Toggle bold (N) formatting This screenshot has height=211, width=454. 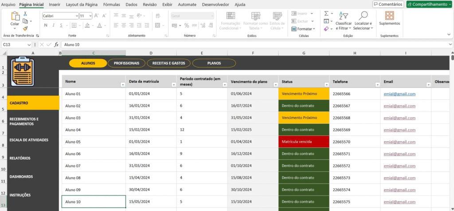(x=46, y=25)
